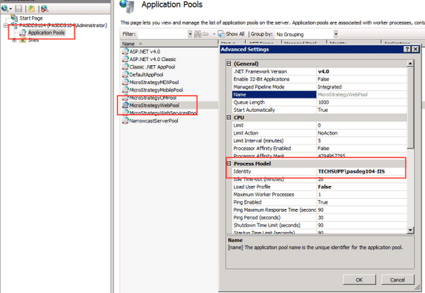Select the .NET Framework Version property
The image size is (425, 293).
pyautogui.click(x=319, y=71)
